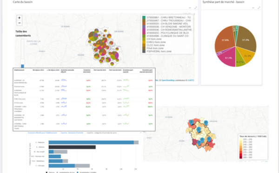This screenshot has height=173, width=279.
Task: Switch to Casemix - domaines d'activité tab
Action: click(72, 133)
